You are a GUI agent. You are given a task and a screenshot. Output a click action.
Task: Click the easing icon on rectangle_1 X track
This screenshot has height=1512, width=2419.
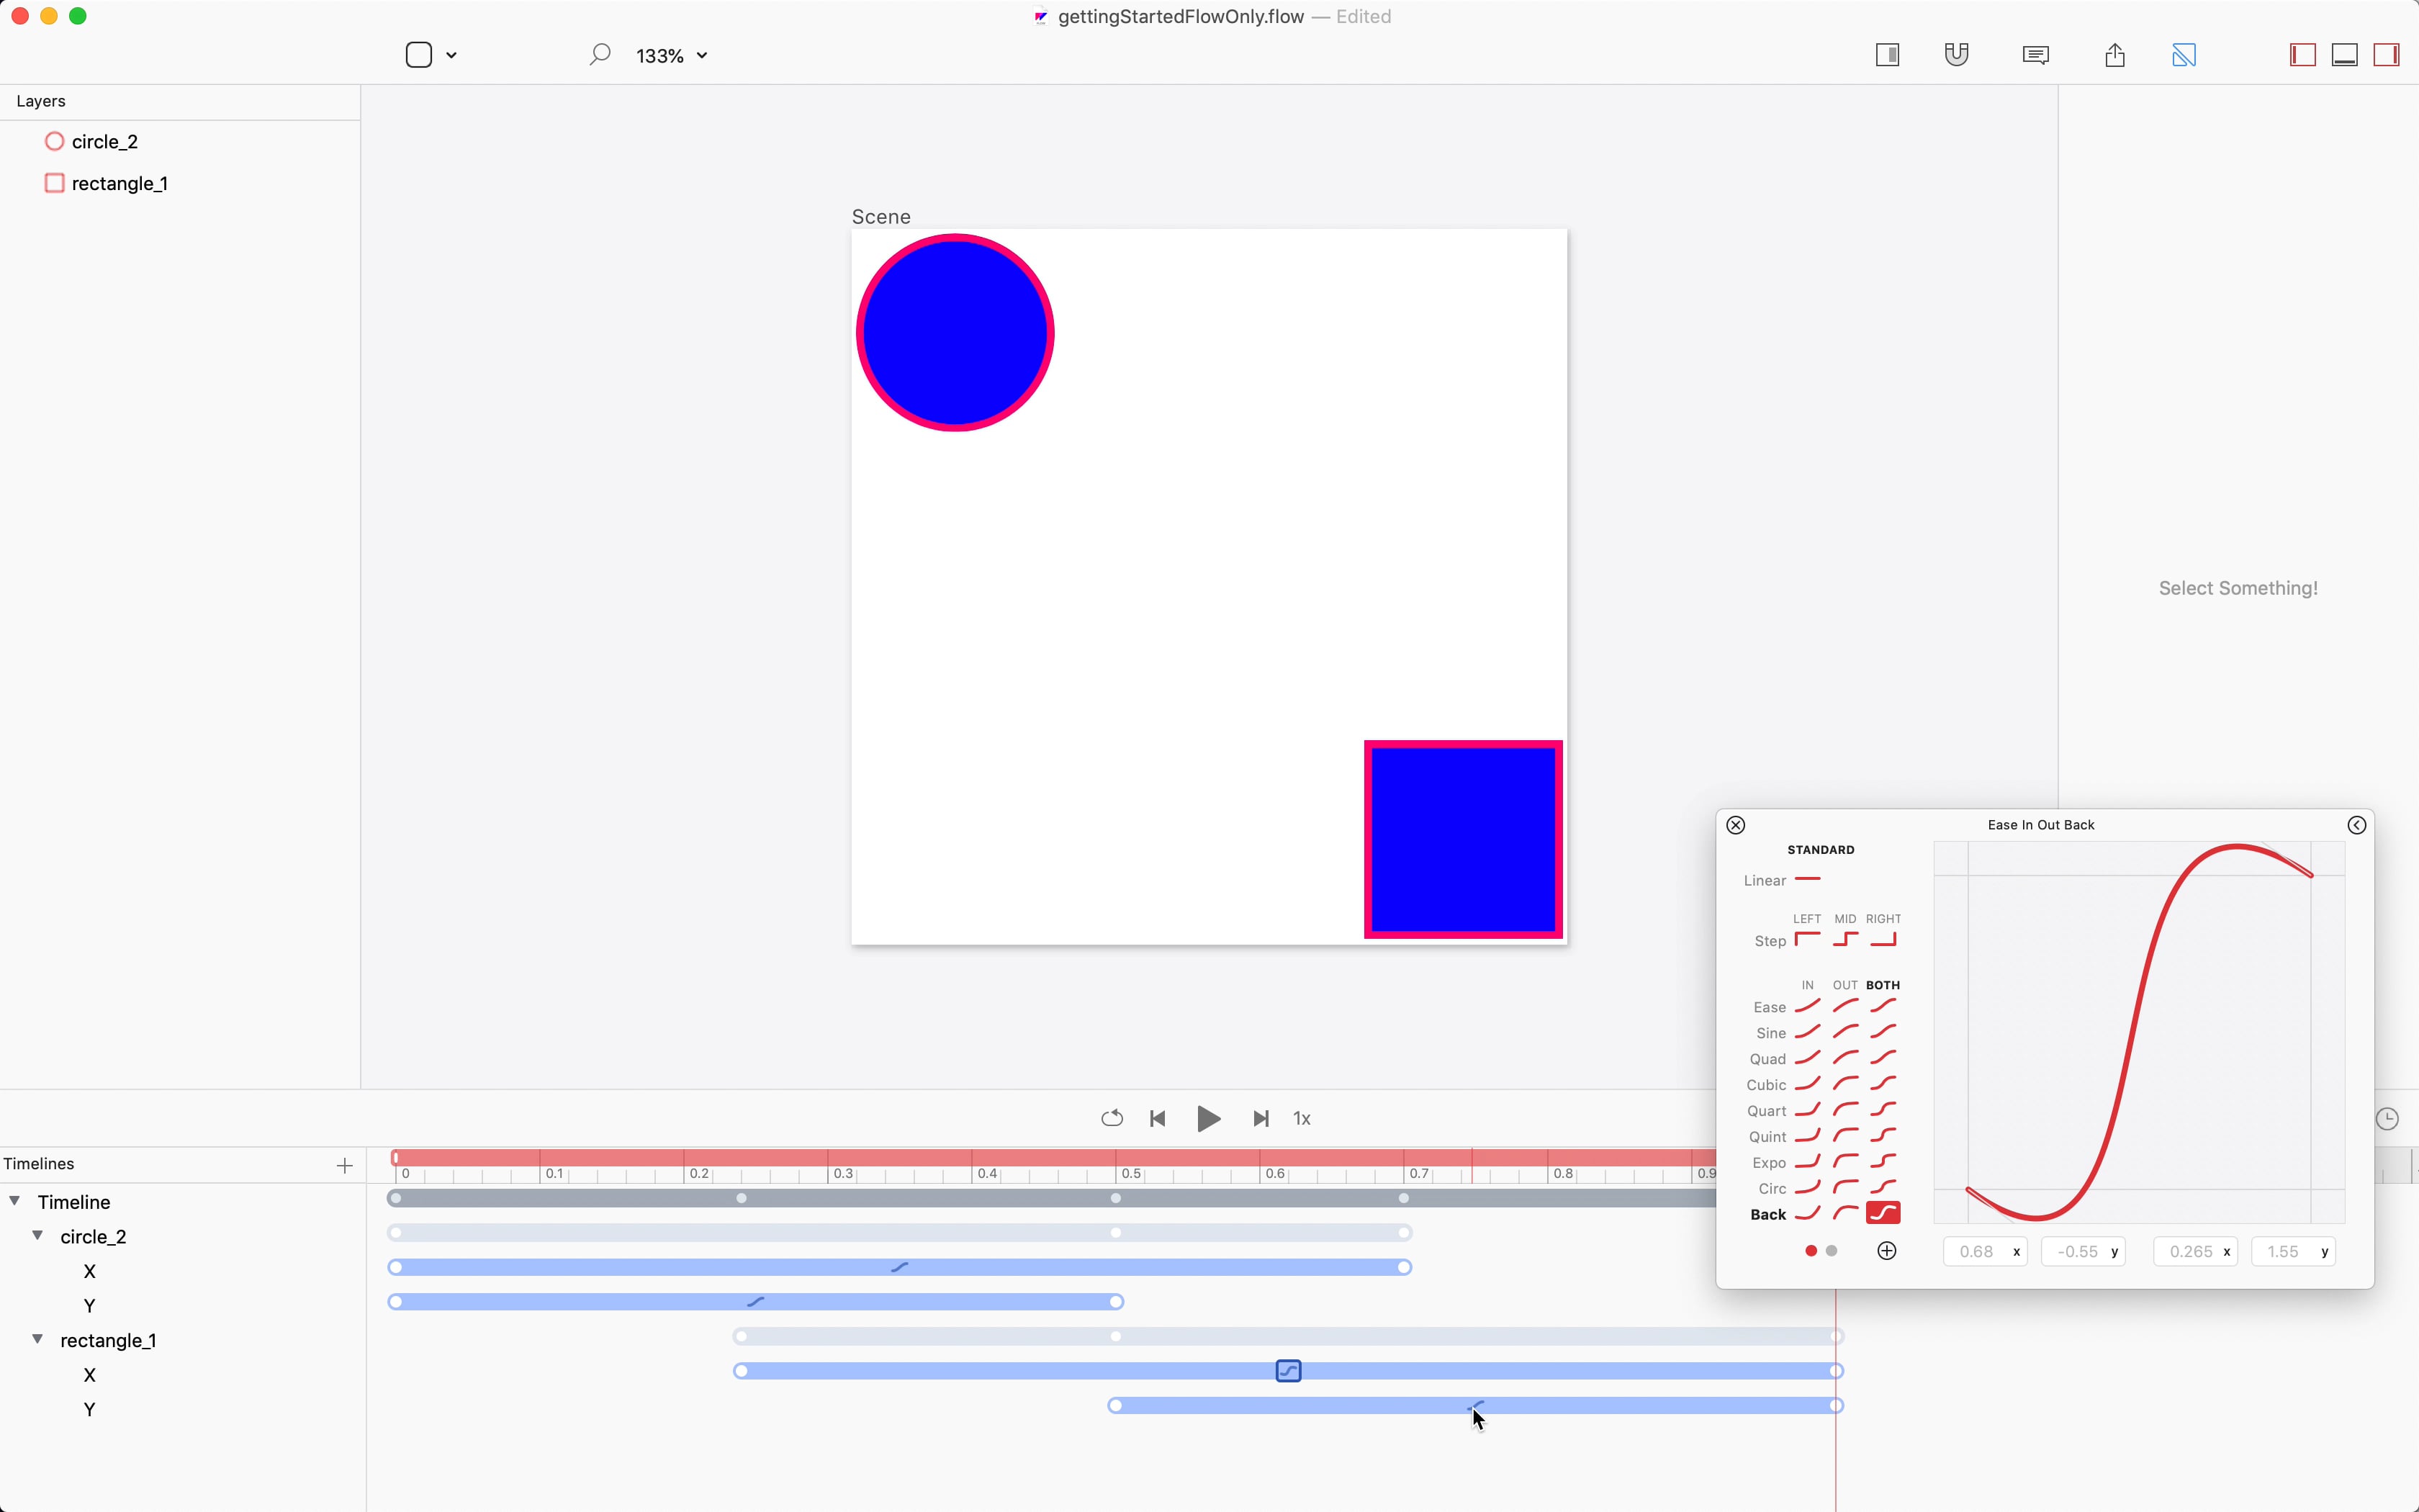tap(1289, 1371)
